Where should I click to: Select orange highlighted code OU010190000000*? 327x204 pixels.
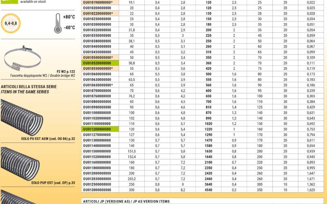(x=98, y=2)
